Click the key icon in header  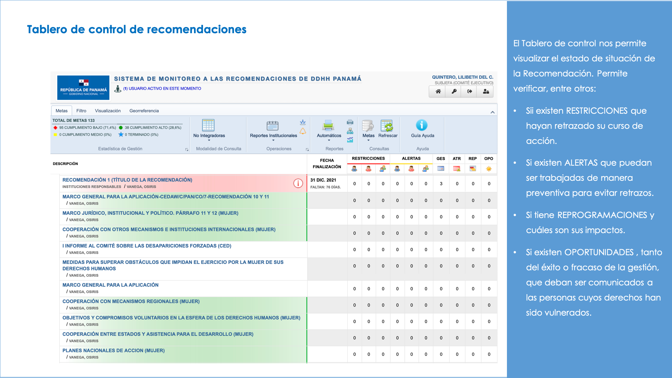[454, 91]
